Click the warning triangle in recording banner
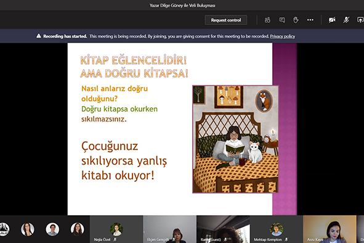 (39, 36)
